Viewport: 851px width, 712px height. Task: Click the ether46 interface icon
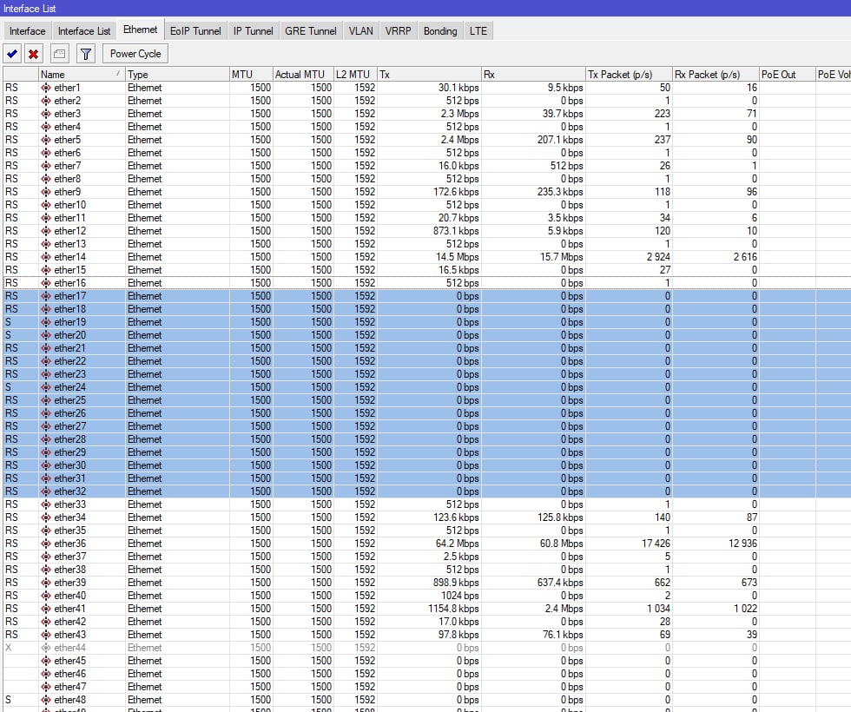point(46,674)
